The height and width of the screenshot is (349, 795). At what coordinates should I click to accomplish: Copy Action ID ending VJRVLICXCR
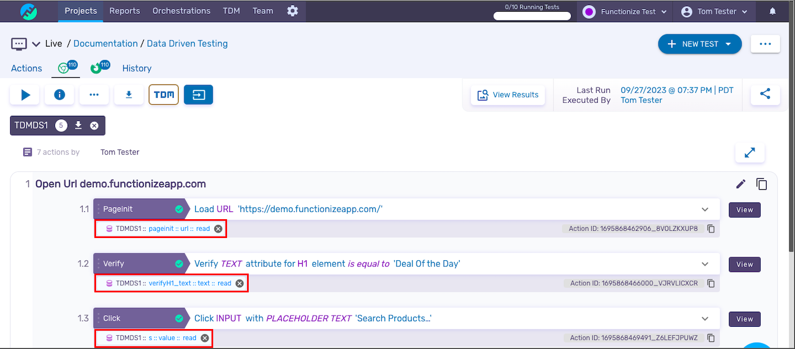coord(711,283)
